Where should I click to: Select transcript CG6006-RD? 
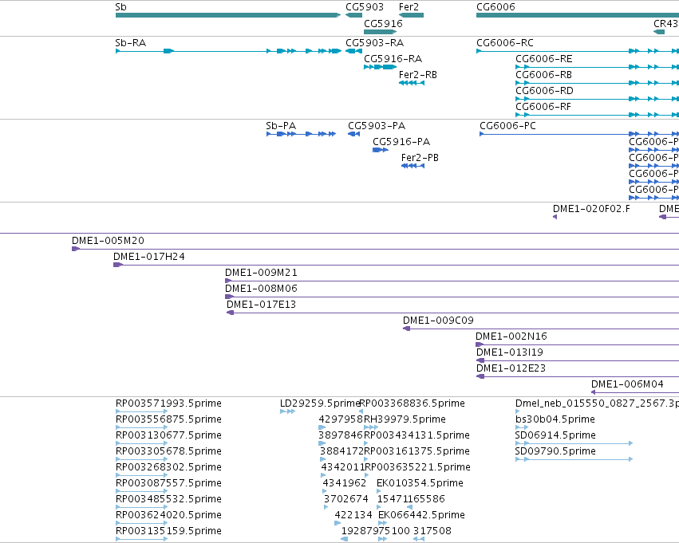(597, 99)
